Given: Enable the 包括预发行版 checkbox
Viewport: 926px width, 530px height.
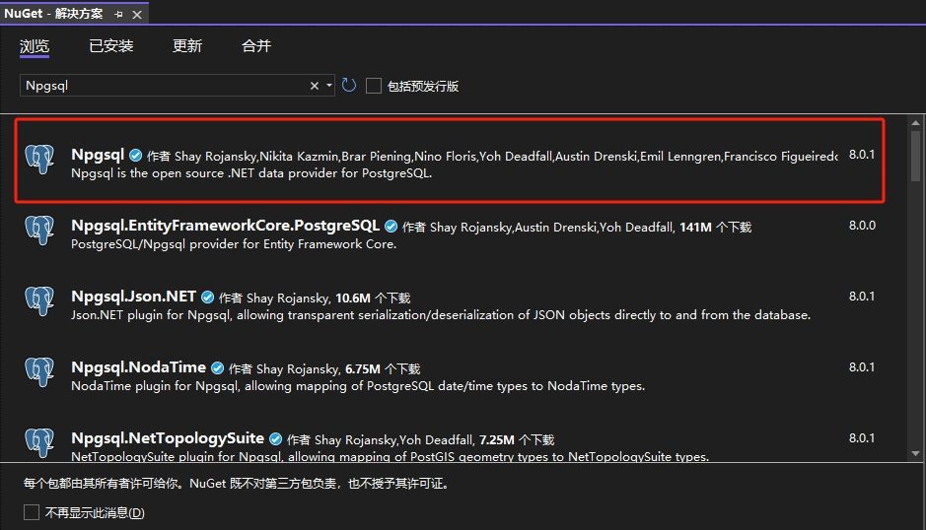Looking at the screenshot, I should pos(373,86).
